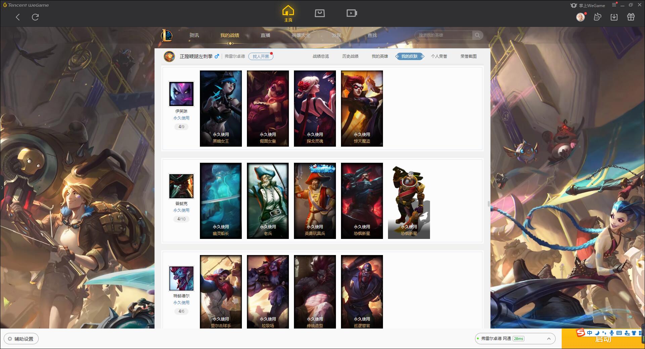This screenshot has width=645, height=349.
Task: Open the 主页 home tab
Action: pos(288,14)
